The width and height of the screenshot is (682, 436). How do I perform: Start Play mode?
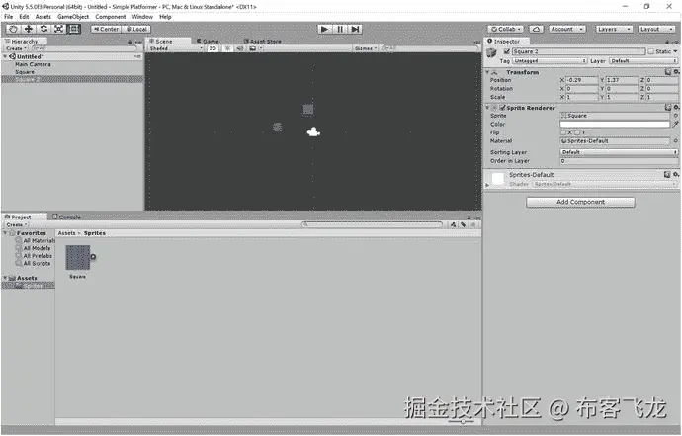(x=324, y=29)
